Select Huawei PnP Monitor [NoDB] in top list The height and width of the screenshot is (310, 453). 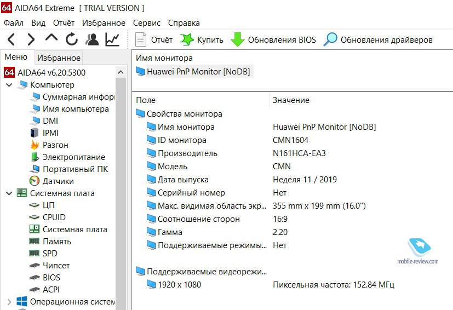tap(194, 71)
